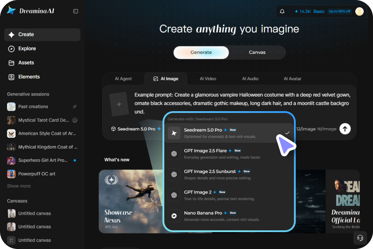Click the Up to 90% off badge
This screenshot has height=249, width=373.
click(339, 11)
